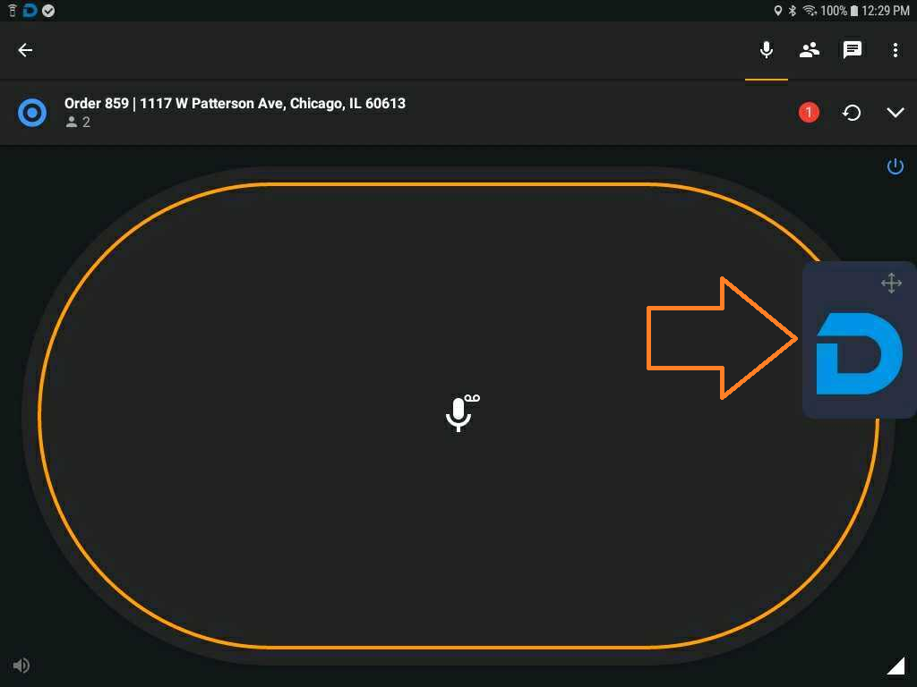Open the participants people tab
Screen dimensions: 917x687
point(810,50)
